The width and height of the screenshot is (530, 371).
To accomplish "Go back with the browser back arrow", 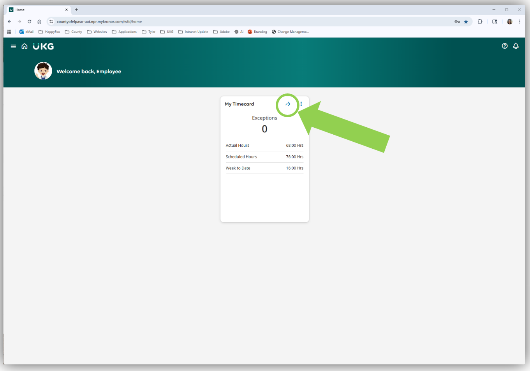I will coord(10,21).
